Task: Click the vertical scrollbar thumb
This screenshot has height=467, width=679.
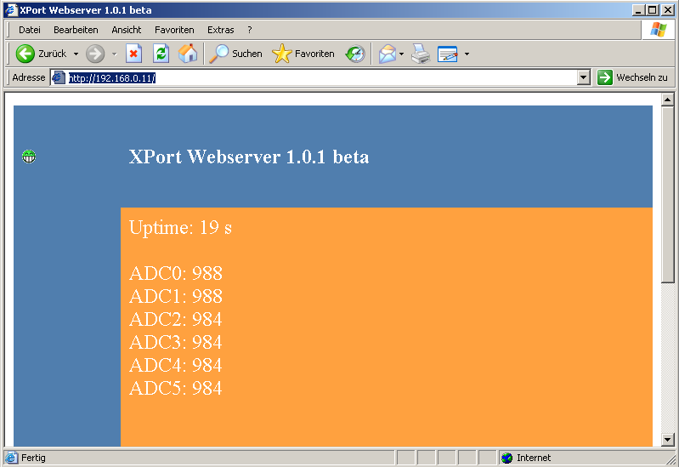Action: click(x=668, y=195)
